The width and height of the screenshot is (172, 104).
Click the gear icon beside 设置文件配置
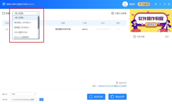click(113, 14)
